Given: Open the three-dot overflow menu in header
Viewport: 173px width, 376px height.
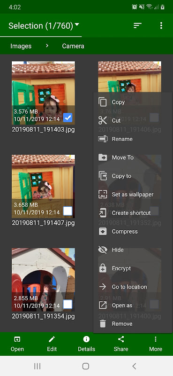Looking at the screenshot, I should coord(161,25).
